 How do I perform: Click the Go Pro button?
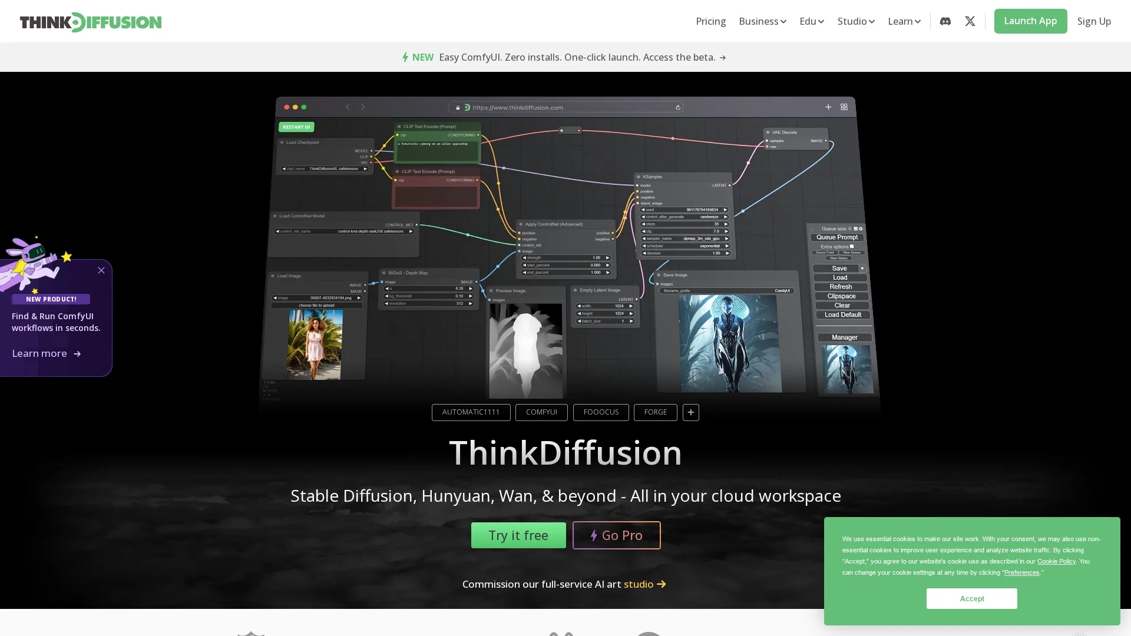tap(616, 535)
